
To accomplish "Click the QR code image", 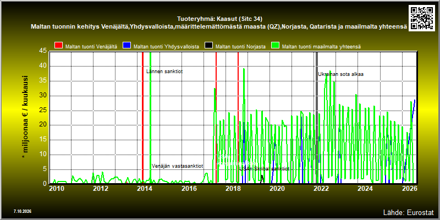I will pos(422,18).
